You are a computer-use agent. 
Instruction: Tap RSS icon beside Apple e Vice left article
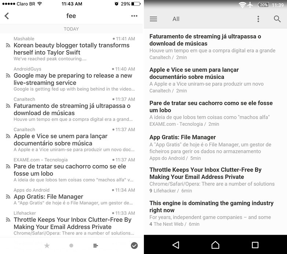(x=8, y=136)
